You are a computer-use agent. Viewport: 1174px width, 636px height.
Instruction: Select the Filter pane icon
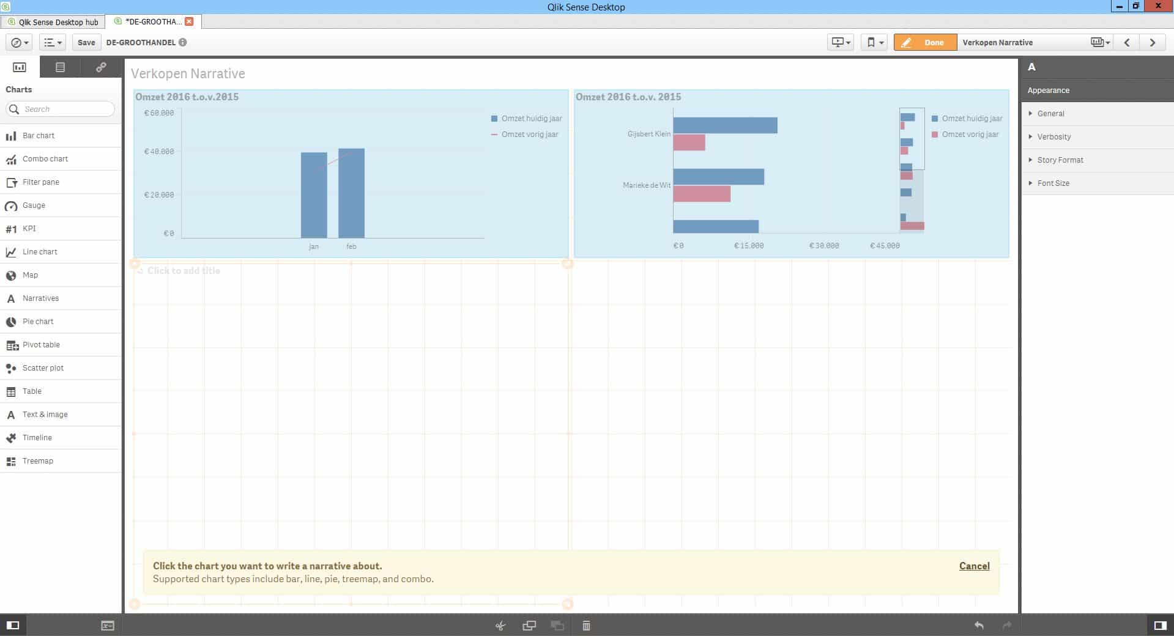pos(11,182)
